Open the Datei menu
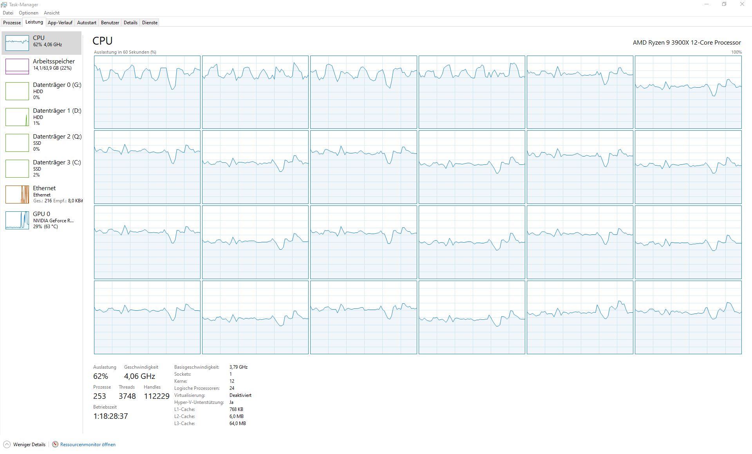This screenshot has height=454, width=752. [x=8, y=13]
